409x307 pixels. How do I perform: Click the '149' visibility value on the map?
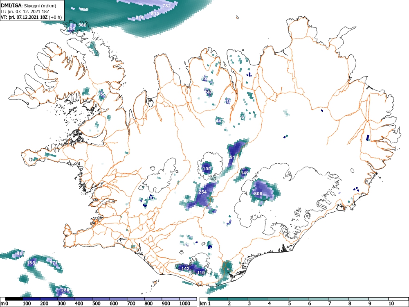(245, 173)
